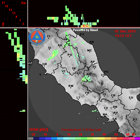Click the date '01 Dec 2010'

[x=125, y=31]
